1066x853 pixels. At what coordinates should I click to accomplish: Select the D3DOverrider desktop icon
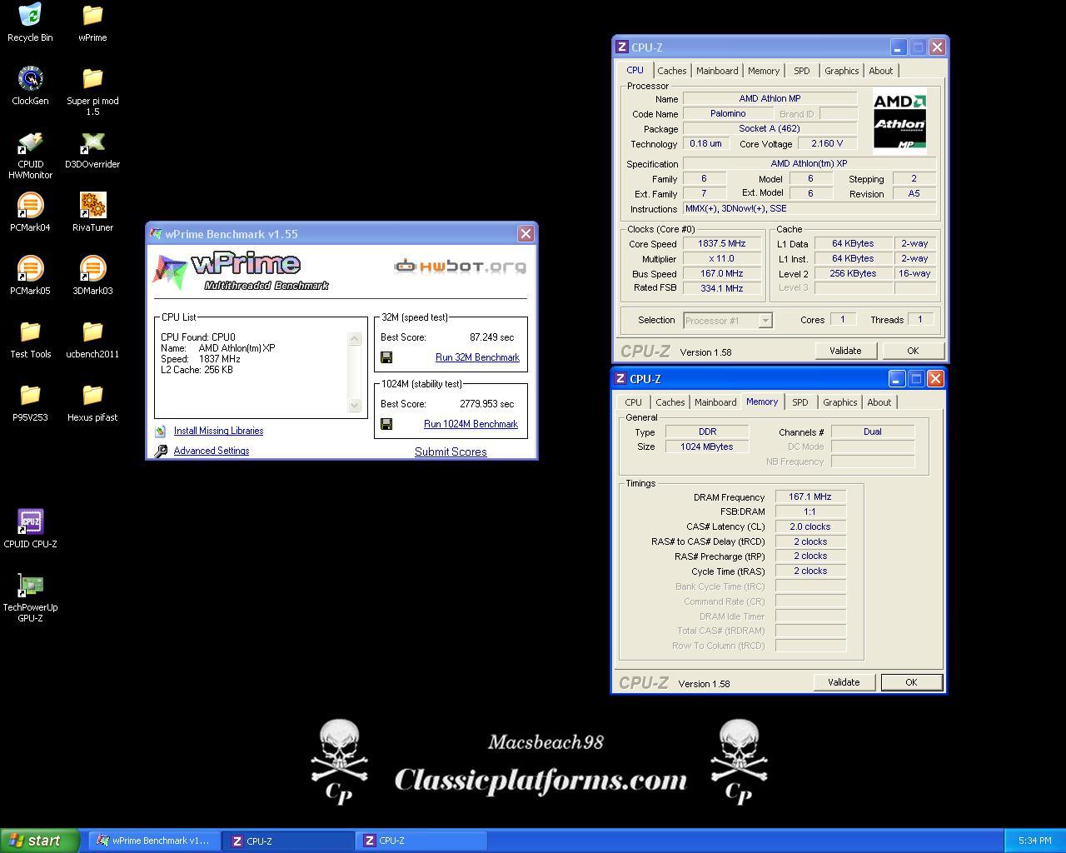point(92,142)
